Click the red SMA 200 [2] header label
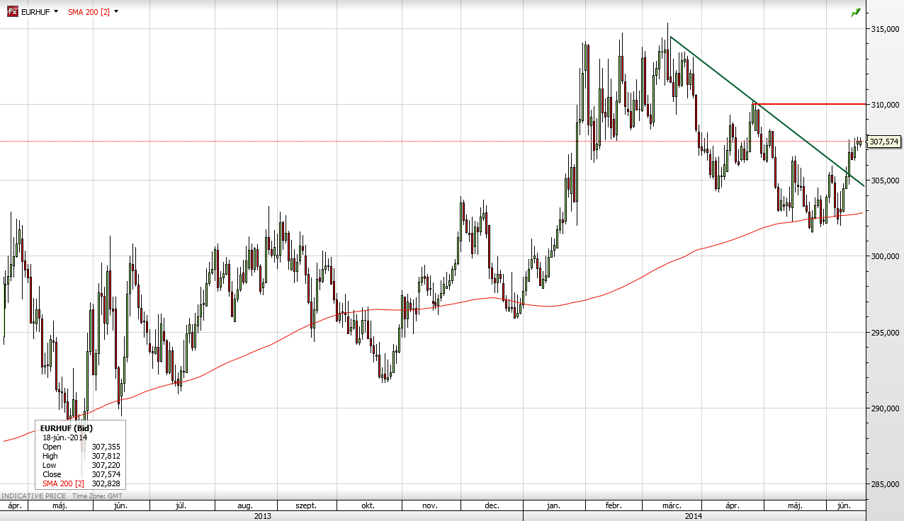 89,12
